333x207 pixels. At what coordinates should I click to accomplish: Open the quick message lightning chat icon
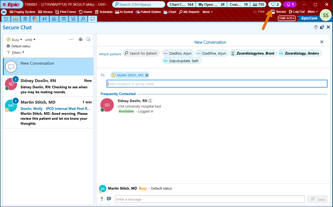pos(109,199)
